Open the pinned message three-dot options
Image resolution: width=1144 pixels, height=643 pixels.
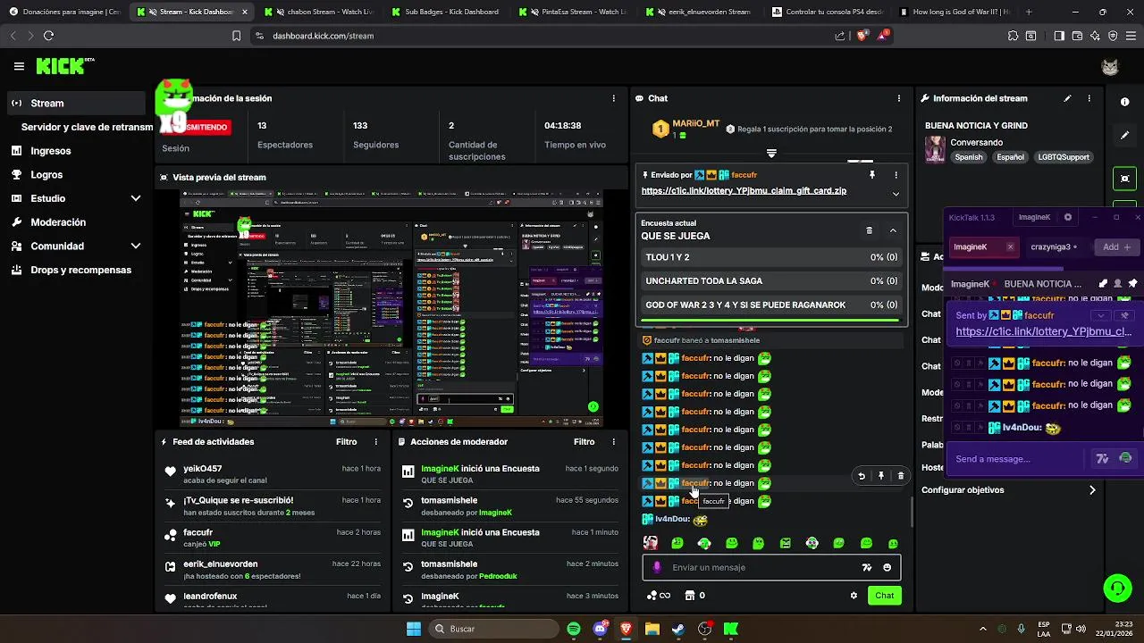pyautogui.click(x=896, y=175)
